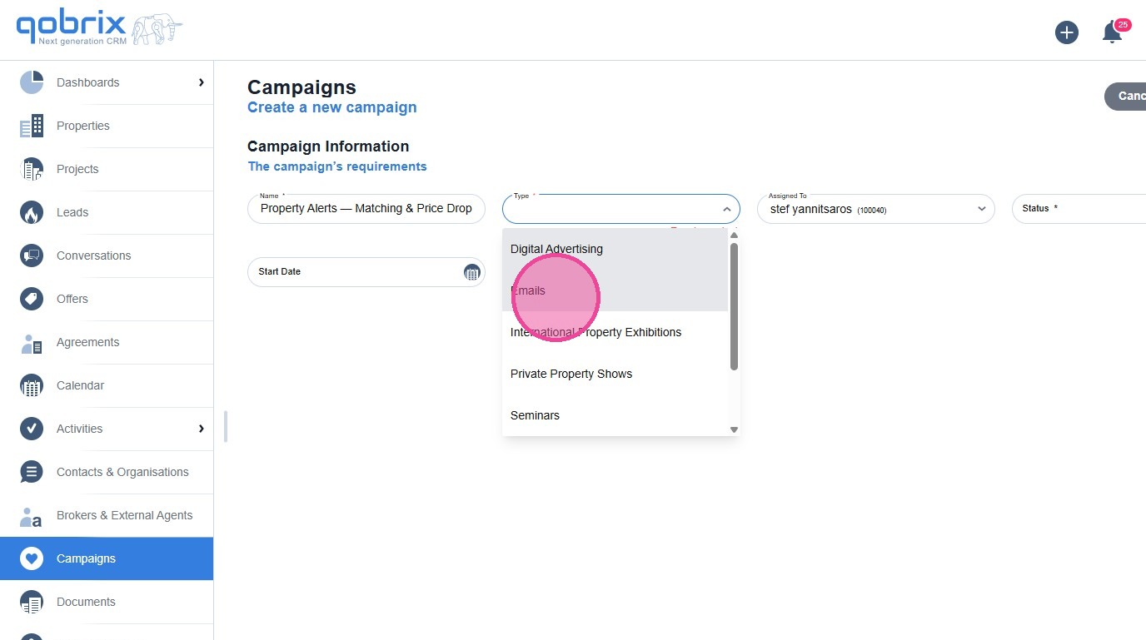Viewport: 1146px width, 640px height.
Task: Choose Private Property Shows option
Action: [615, 374]
